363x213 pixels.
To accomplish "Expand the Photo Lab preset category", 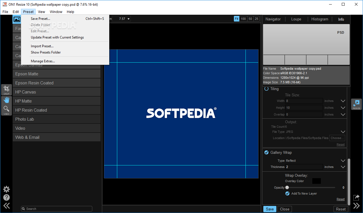I will (57, 119).
